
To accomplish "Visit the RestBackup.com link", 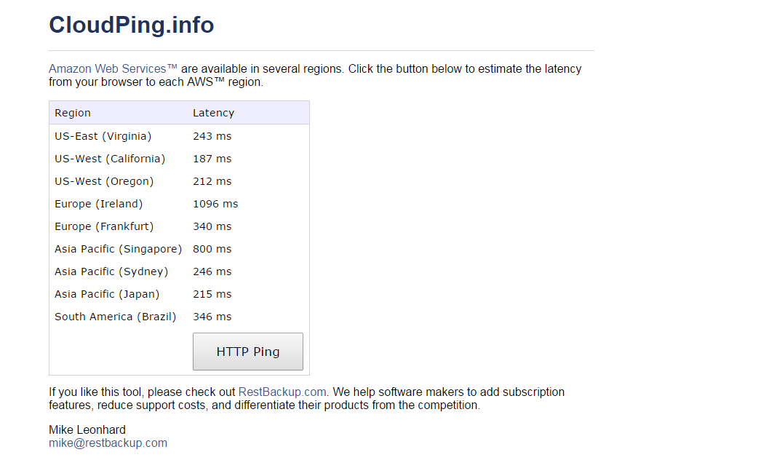I will click(282, 392).
